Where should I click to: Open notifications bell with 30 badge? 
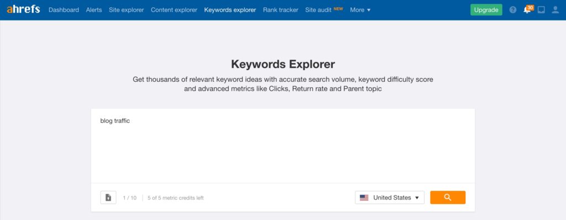point(528,9)
